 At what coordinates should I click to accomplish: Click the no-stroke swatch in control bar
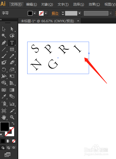(41, 13)
